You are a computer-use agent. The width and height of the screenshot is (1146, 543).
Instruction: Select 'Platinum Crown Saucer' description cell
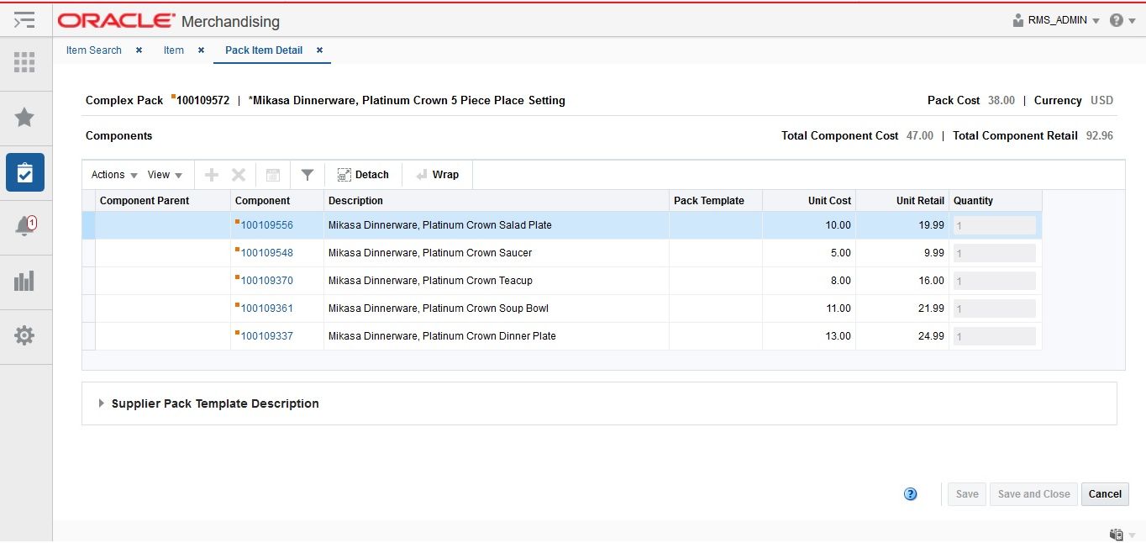497,253
